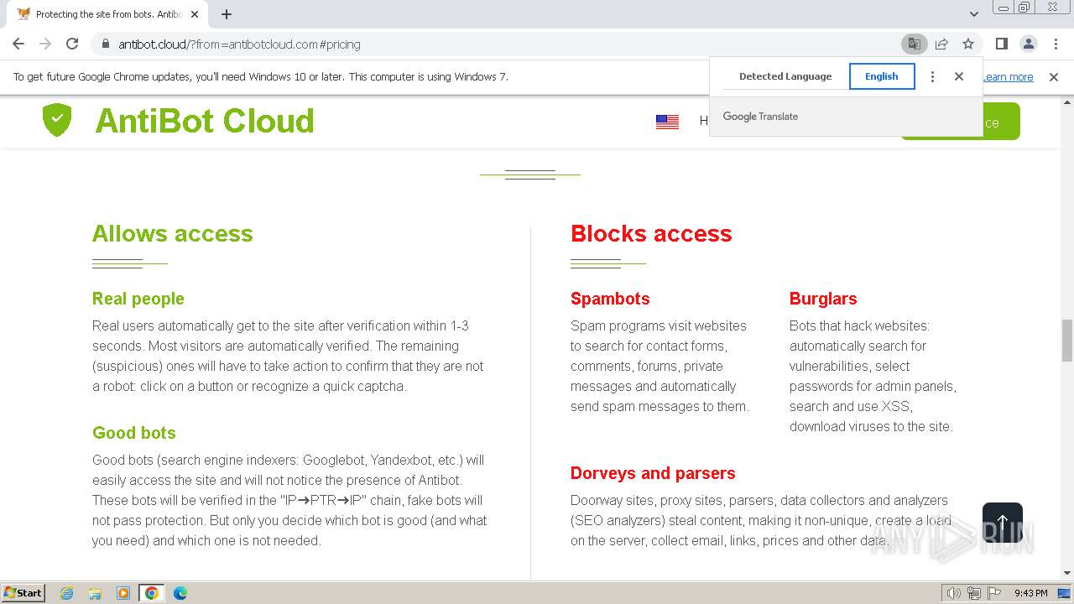1074x604 pixels.
Task: Open the Chrome profile avatar
Action: 1028,44
